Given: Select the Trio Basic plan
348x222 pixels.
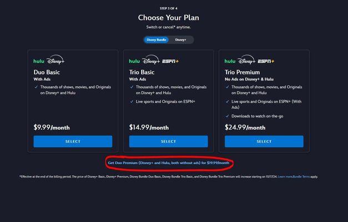Looking at the screenshot, I should click(169, 142).
